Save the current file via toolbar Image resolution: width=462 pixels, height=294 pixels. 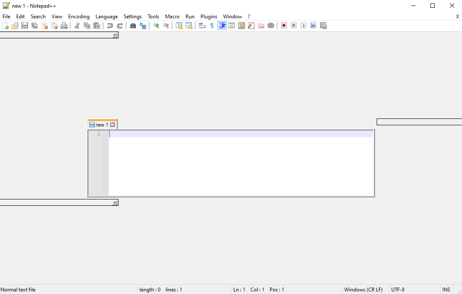[x=25, y=26]
